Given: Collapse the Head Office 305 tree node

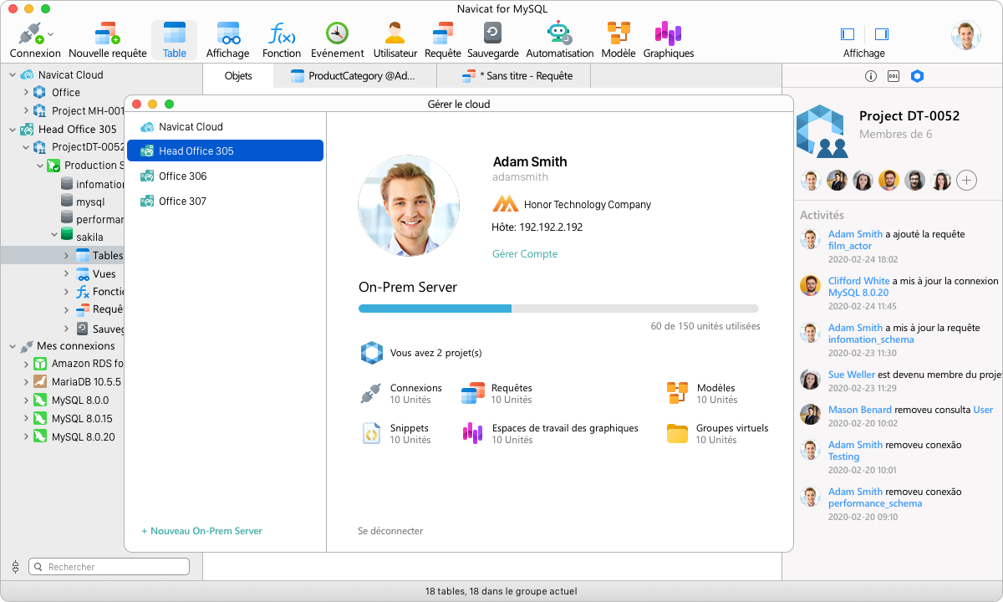Looking at the screenshot, I should click(x=13, y=129).
